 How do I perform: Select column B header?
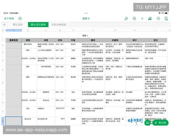click(28, 30)
